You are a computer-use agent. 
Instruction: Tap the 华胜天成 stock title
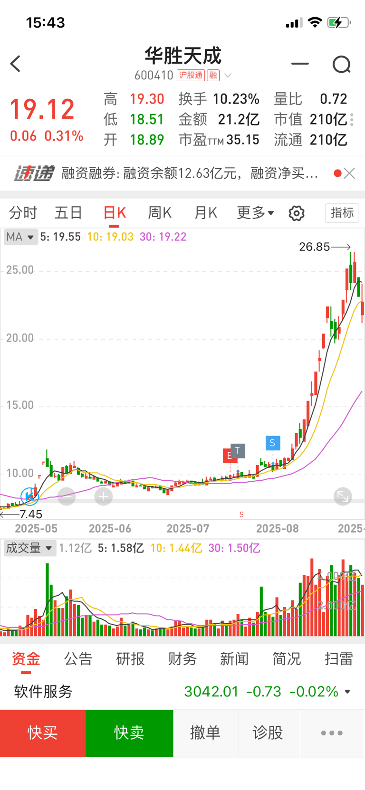coord(183,56)
